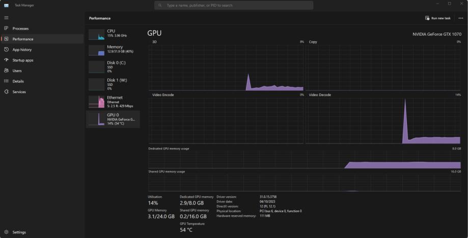The image size is (468, 238).
Task: Select Disk 0 (C:) performance item
Action: pyautogui.click(x=113, y=67)
